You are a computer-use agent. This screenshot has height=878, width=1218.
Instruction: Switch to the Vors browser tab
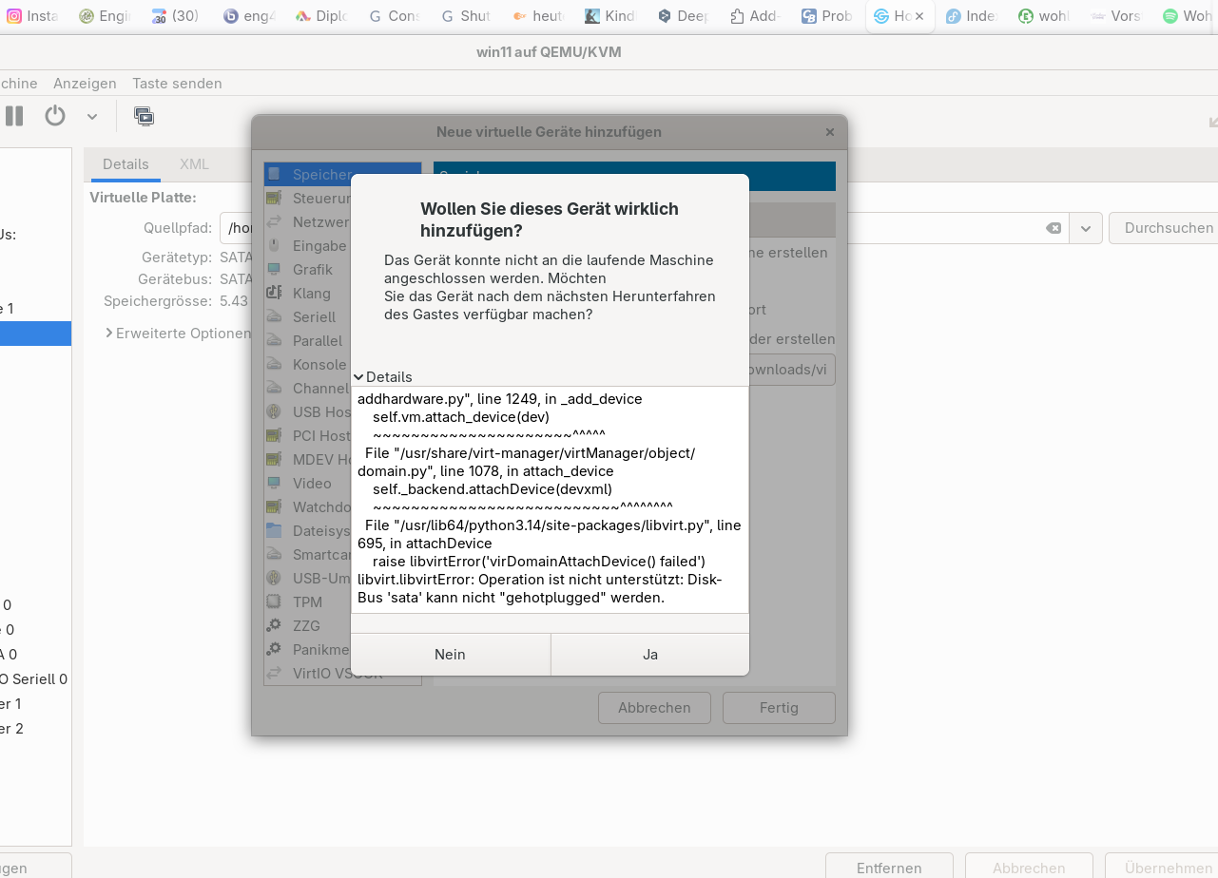[x=1117, y=16]
